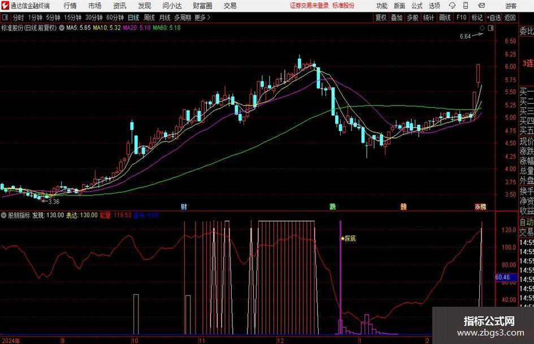The image size is (534, 344).
Task: Click the 返回 back button
Action: coord(510,18)
